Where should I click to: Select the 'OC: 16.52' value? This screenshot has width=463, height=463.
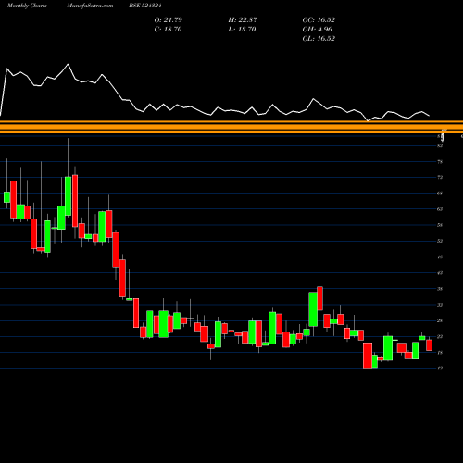(319, 20)
